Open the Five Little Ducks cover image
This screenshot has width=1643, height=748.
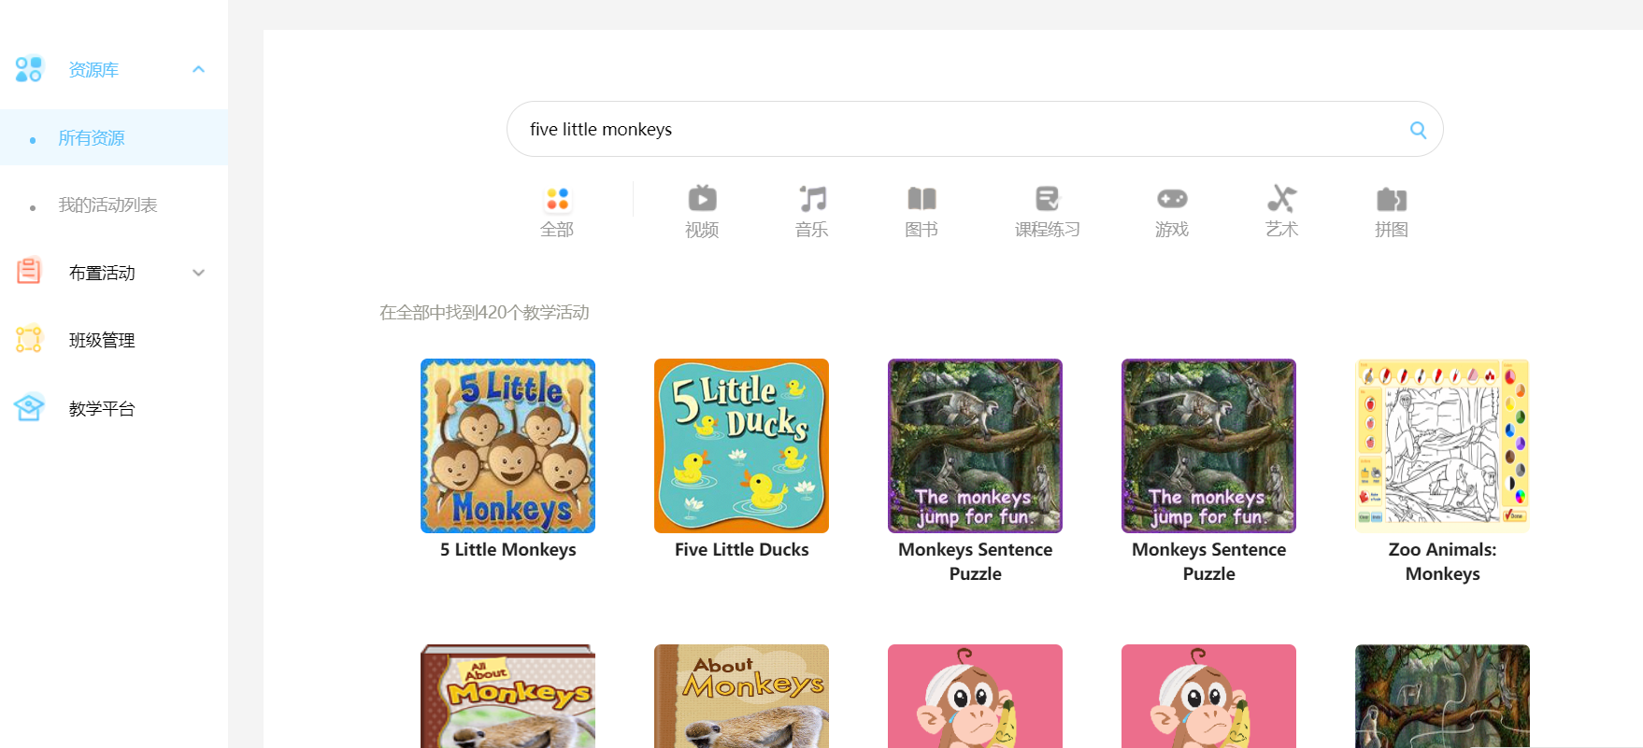click(741, 446)
